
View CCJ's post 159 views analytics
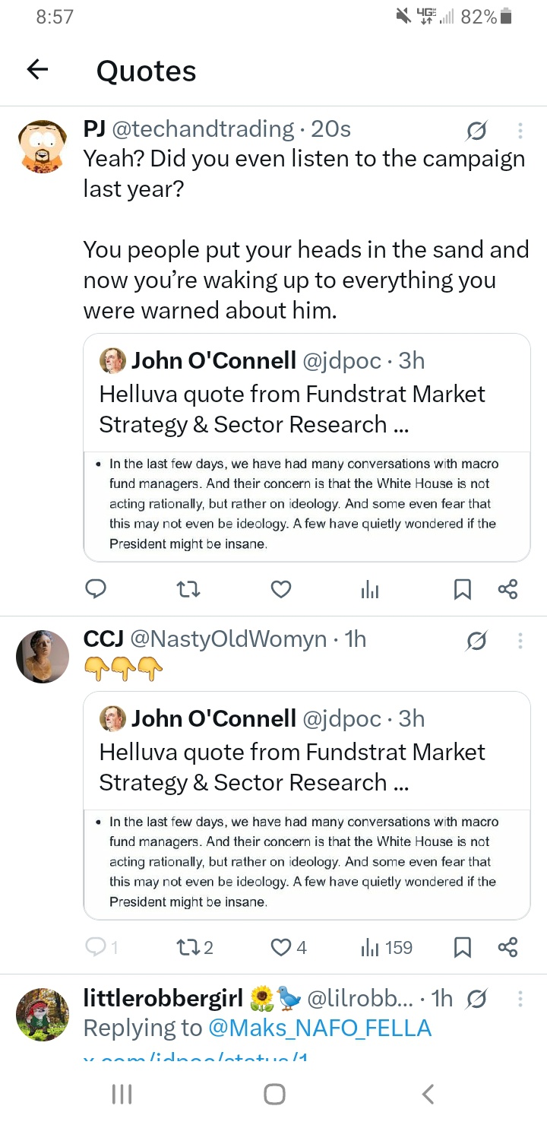coord(387,947)
